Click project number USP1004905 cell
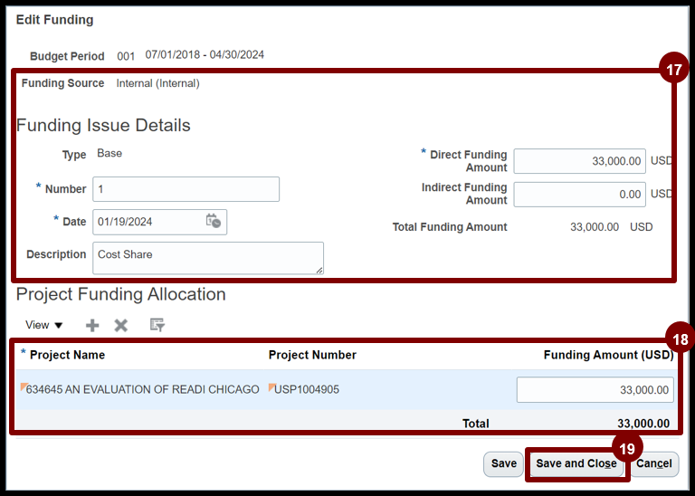The width and height of the screenshot is (695, 496). (307, 389)
